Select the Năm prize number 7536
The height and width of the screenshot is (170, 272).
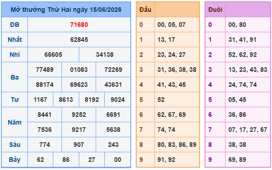point(45,130)
